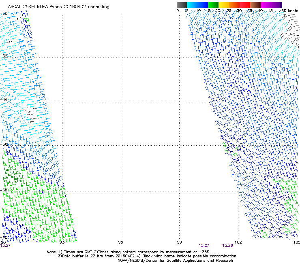This screenshot has width=300, height=263.
Task: Click the orange 25-30 knot color bar segment
Action: [x=234, y=5]
